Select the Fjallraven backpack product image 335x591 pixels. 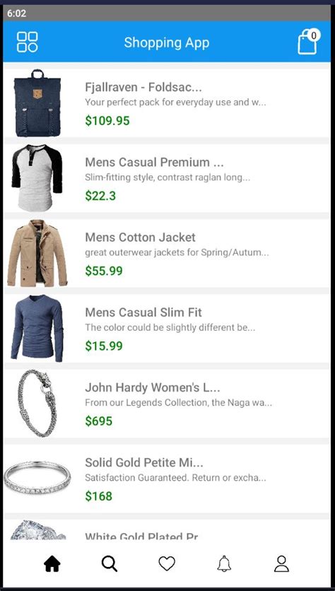pyautogui.click(x=37, y=103)
